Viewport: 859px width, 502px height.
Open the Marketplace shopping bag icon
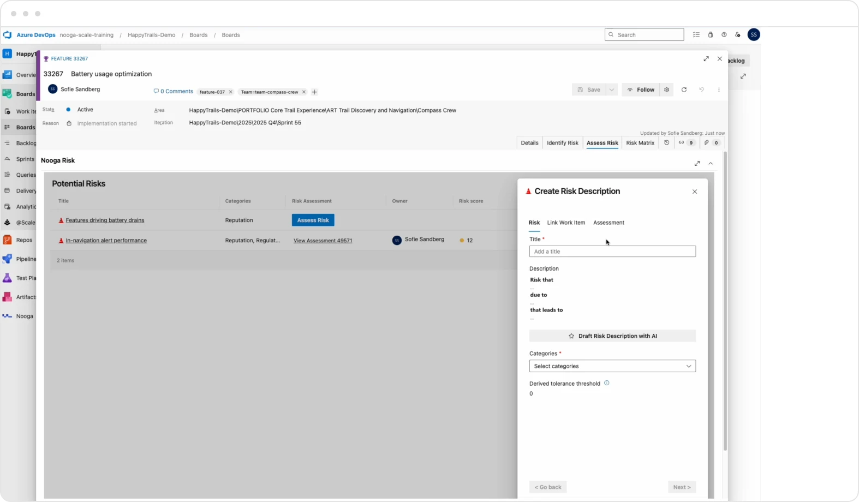711,35
